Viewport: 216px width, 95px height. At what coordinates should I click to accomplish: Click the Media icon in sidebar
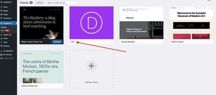[1, 11]
